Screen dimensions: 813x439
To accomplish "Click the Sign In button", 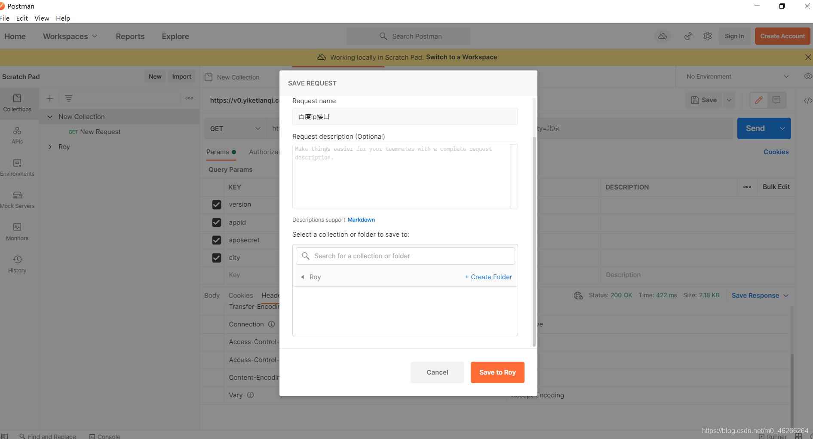I will tap(734, 36).
